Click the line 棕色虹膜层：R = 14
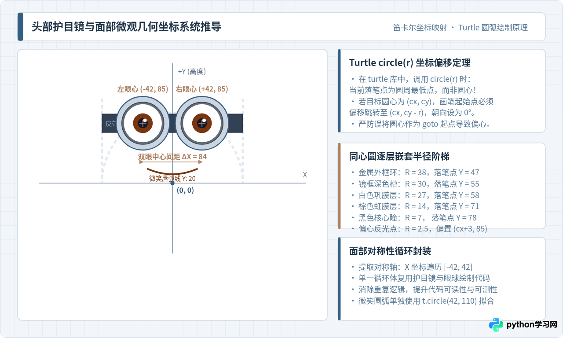563x338 pixels. 415,206
